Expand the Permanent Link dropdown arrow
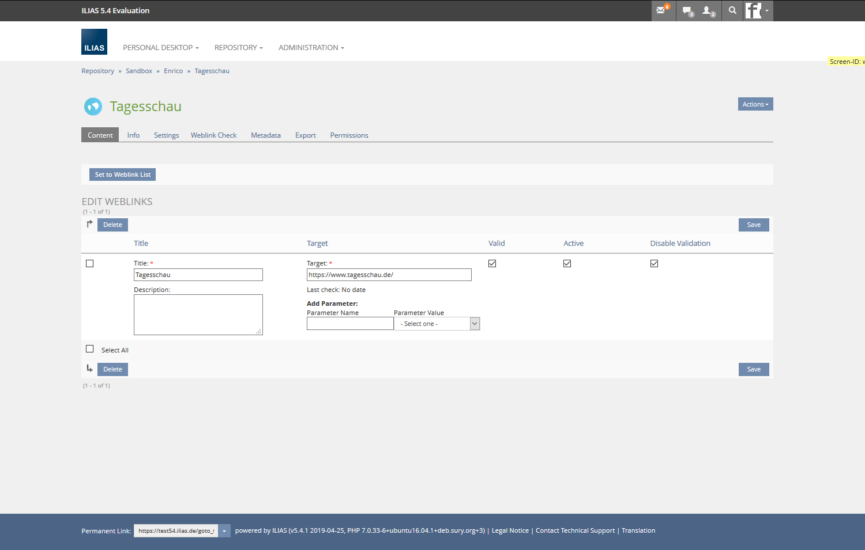This screenshot has width=865, height=550. click(224, 531)
